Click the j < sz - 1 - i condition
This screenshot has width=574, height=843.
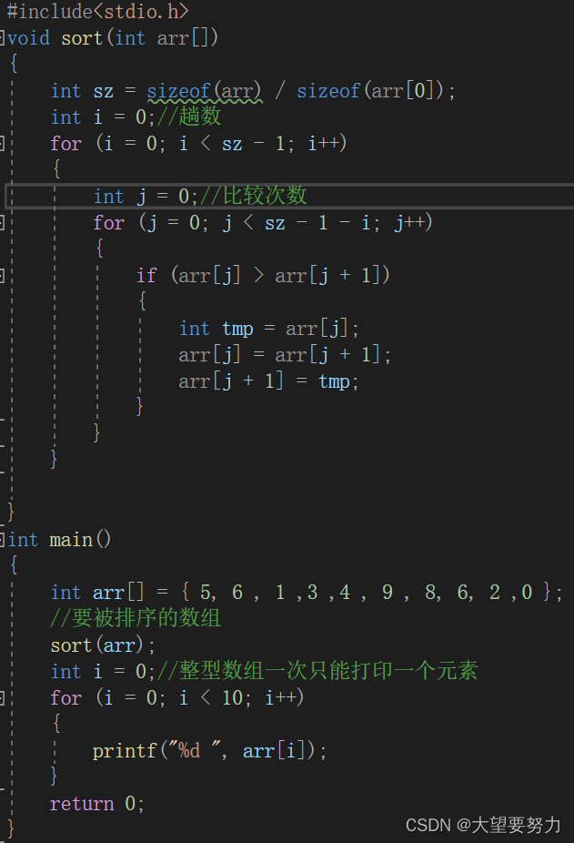point(297,222)
